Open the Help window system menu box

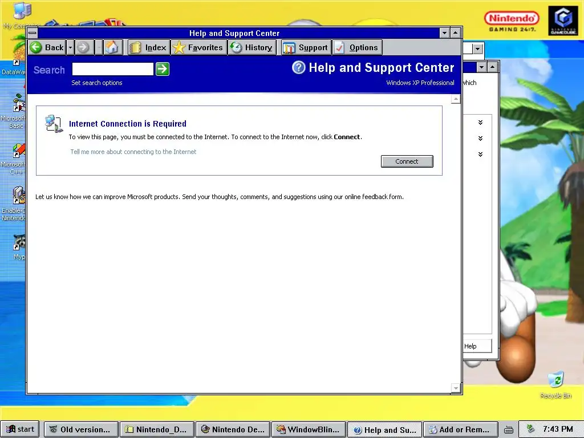[33, 33]
